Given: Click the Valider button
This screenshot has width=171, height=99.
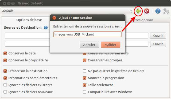Looking at the screenshot, I should click(x=111, y=45).
